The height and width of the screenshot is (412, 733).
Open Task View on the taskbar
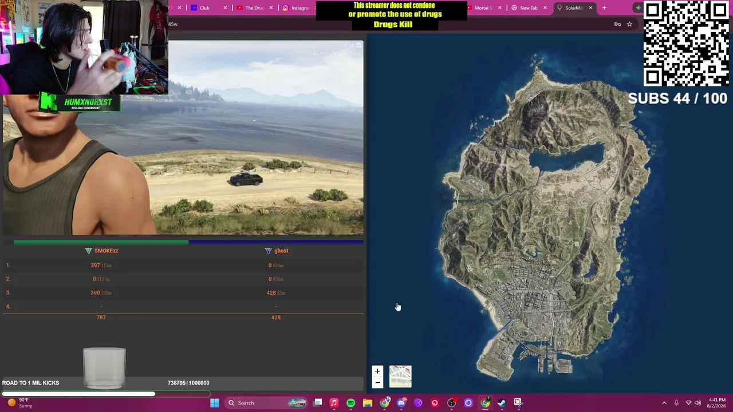click(318, 403)
